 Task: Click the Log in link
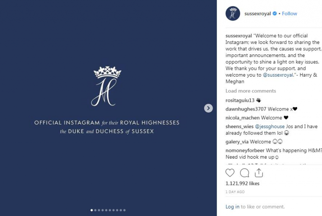pos(232,207)
